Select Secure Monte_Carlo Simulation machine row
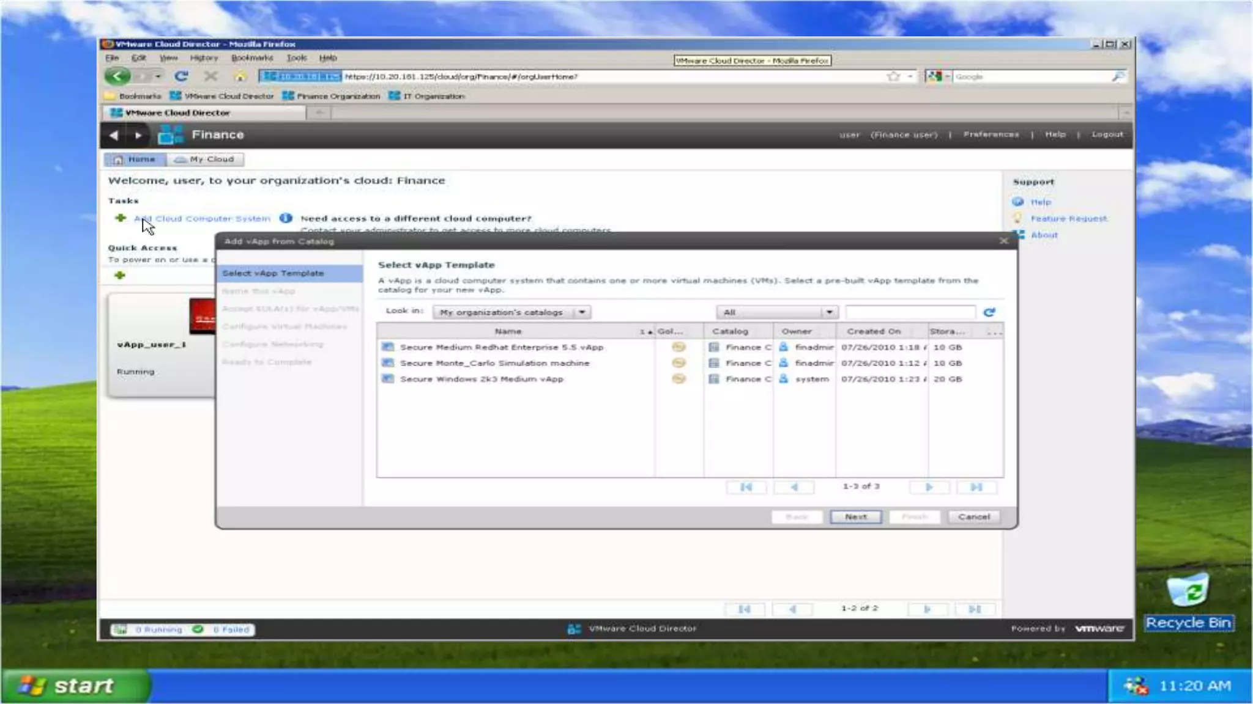This screenshot has height=704, width=1253. coord(494,363)
